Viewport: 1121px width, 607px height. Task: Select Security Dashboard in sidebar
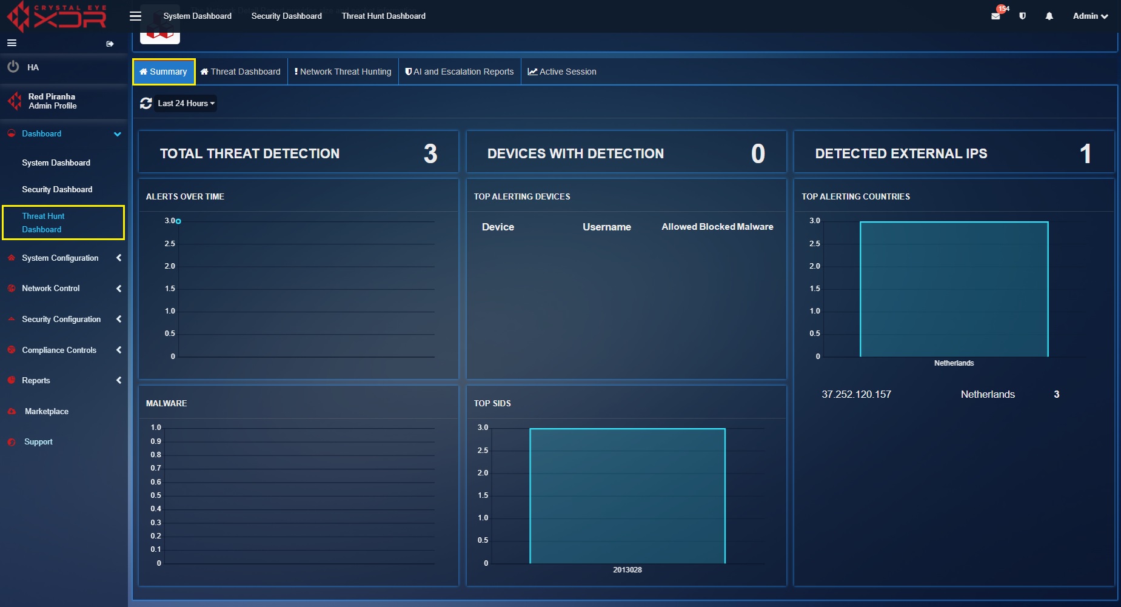[57, 189]
